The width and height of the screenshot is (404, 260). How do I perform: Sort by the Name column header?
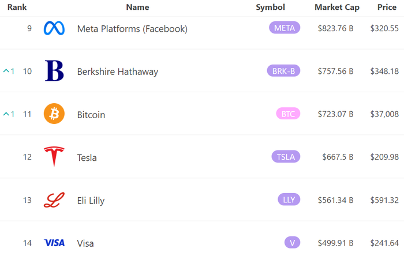[x=137, y=7]
